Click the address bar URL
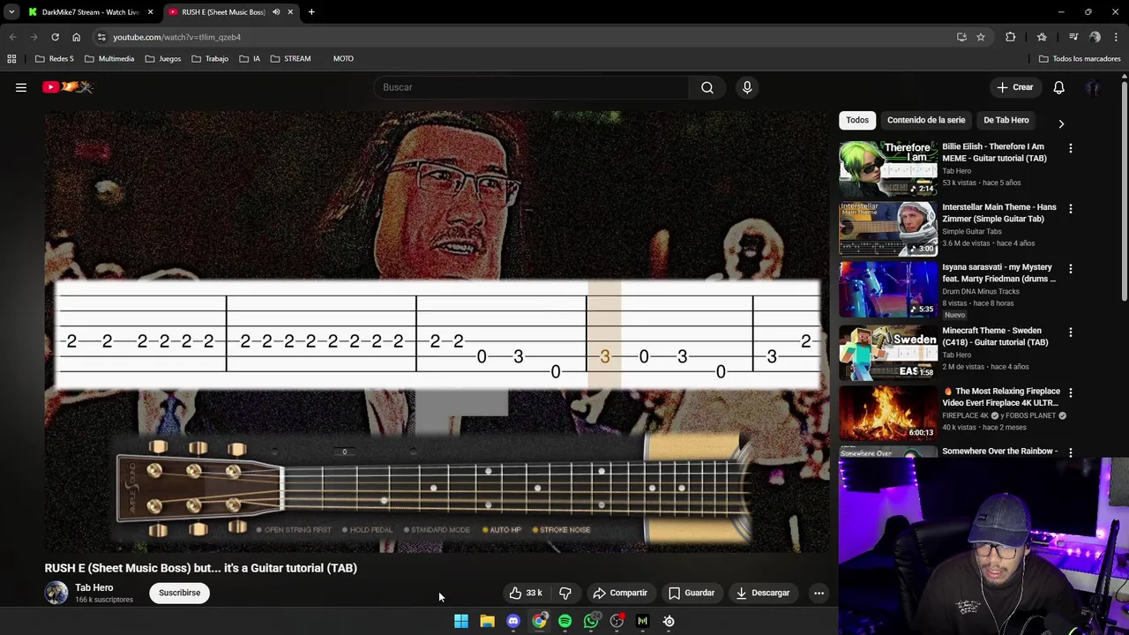Screen dimensions: 1129x635 [x=176, y=37]
